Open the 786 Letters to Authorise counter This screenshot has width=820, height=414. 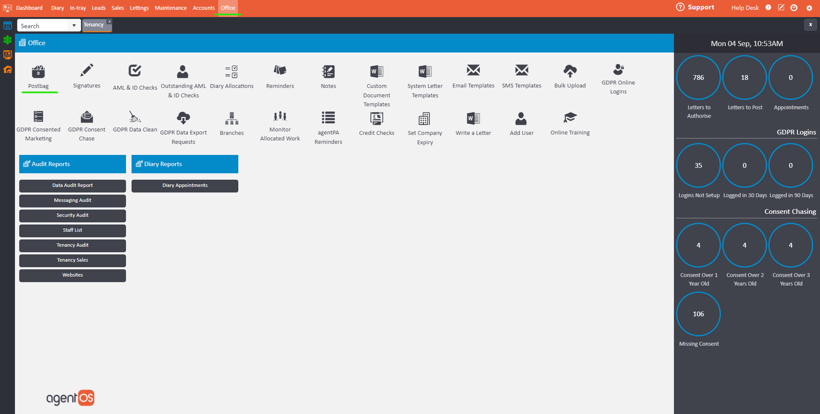click(x=698, y=78)
